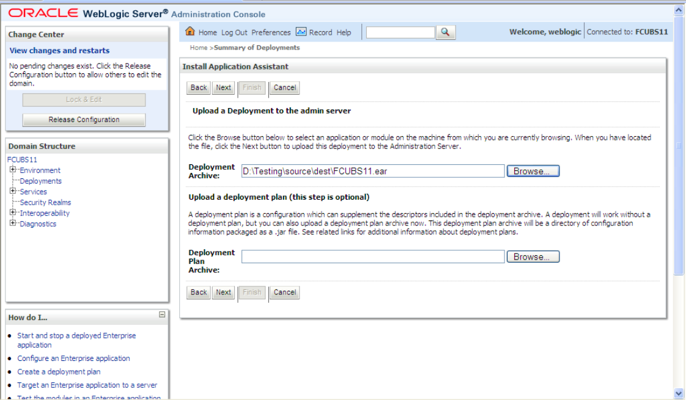The height and width of the screenshot is (400, 686).
Task: Browse for the Deployment Archive file
Action: click(532, 170)
